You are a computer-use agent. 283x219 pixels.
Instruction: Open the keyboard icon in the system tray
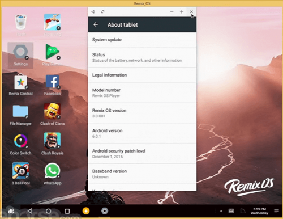[x=231, y=211]
